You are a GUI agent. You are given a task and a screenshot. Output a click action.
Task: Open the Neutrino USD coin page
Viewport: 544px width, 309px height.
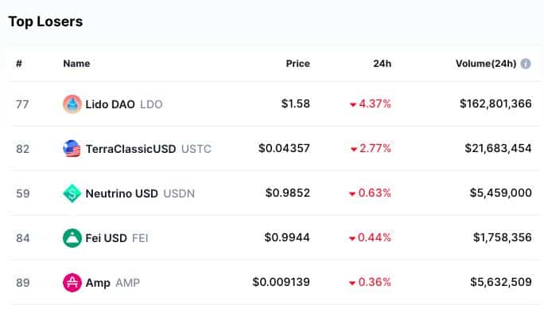pos(122,194)
